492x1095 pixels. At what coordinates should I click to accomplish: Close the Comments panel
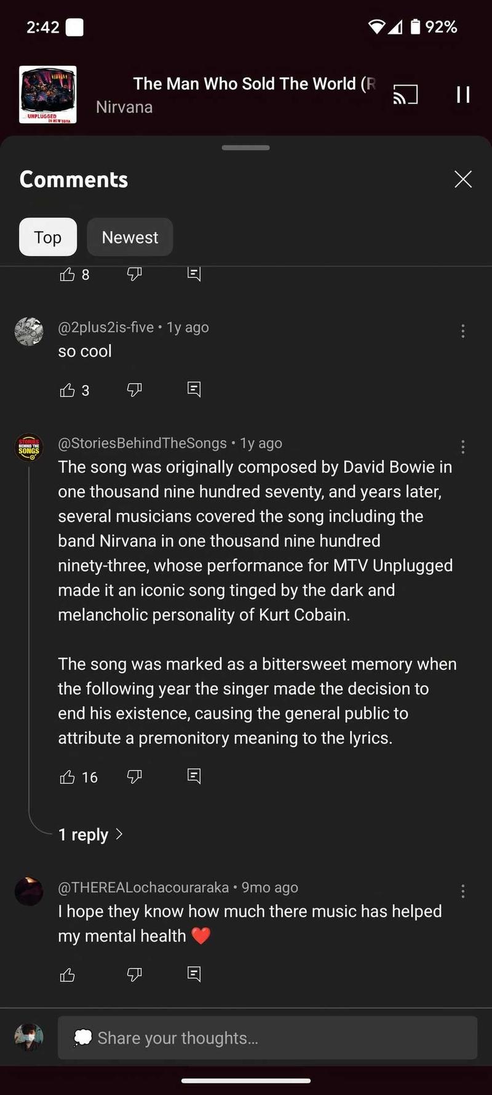(x=462, y=179)
